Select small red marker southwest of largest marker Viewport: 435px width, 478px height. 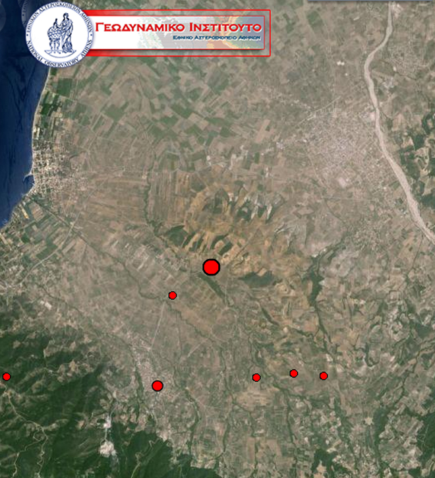(173, 295)
